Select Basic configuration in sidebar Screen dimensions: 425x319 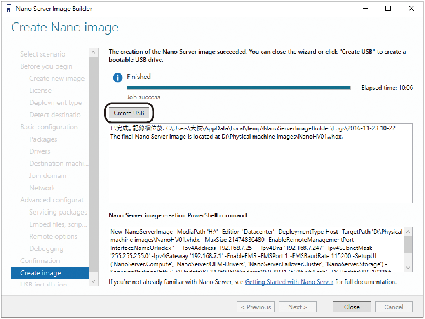pos(49,127)
